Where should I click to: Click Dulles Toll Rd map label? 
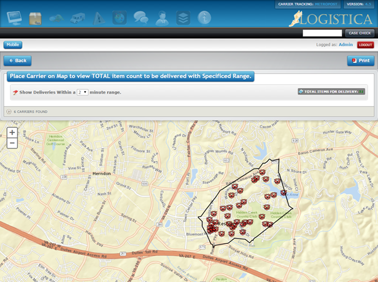145,253
